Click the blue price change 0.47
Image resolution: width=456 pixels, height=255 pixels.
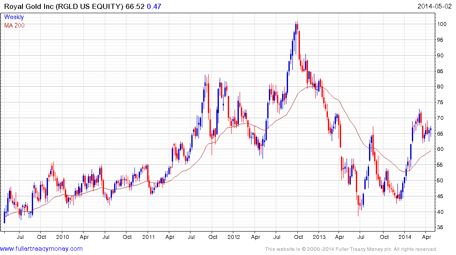coord(154,6)
